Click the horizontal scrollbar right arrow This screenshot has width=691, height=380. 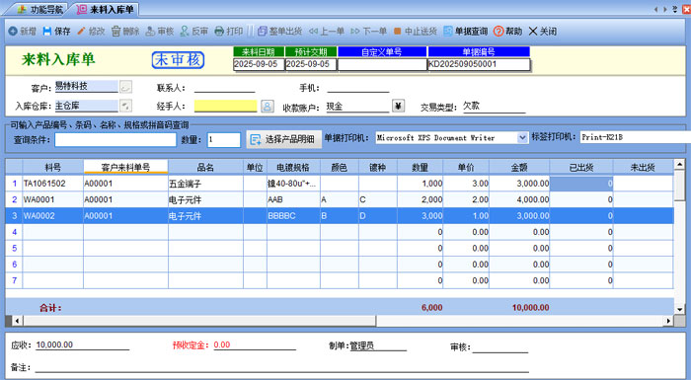coord(669,321)
